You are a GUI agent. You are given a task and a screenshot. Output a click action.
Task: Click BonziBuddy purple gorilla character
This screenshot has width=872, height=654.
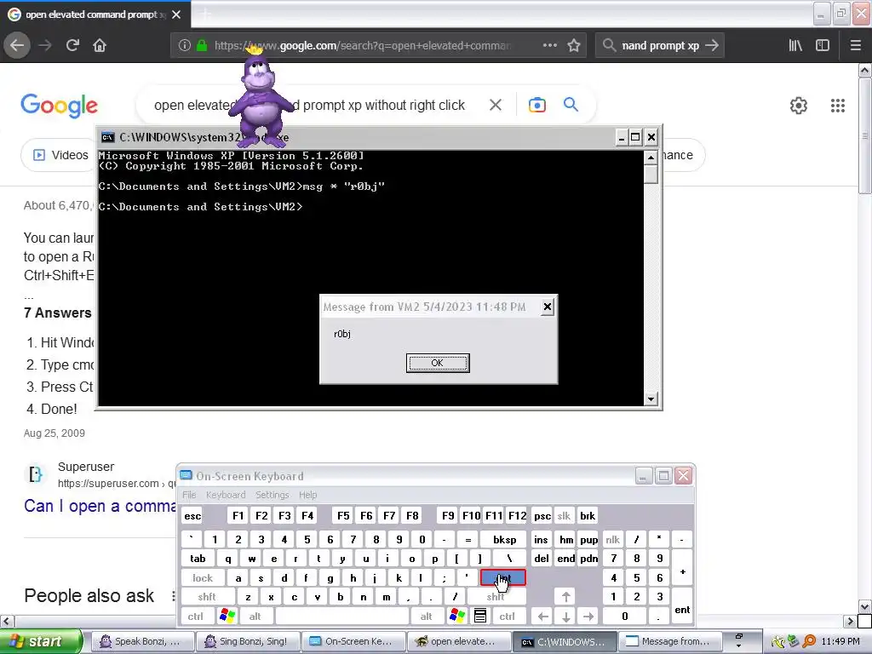[x=260, y=97]
